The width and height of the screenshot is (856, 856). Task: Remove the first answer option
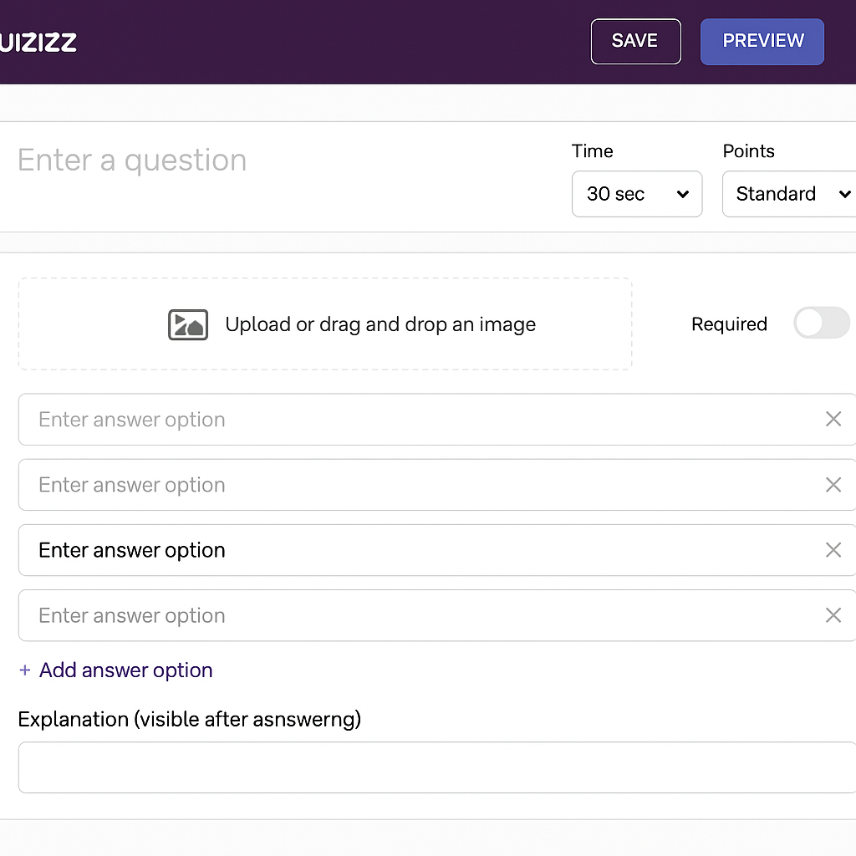[x=833, y=419]
